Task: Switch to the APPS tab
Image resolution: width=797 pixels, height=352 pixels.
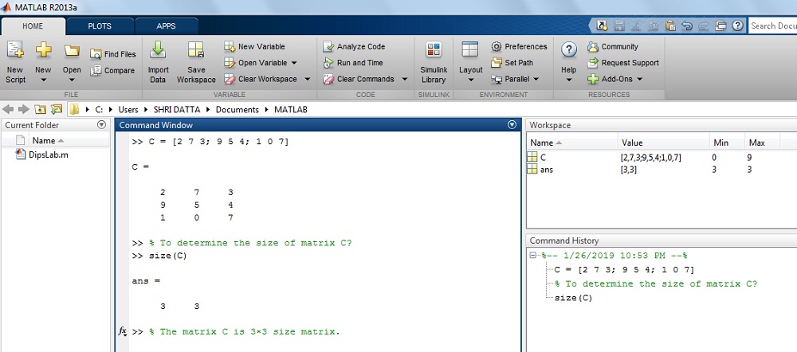Action: 166,26
